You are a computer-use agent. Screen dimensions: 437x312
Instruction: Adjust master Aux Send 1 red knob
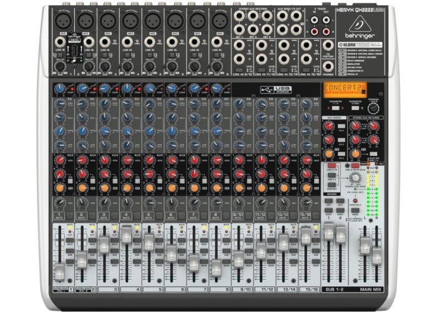point(329,126)
